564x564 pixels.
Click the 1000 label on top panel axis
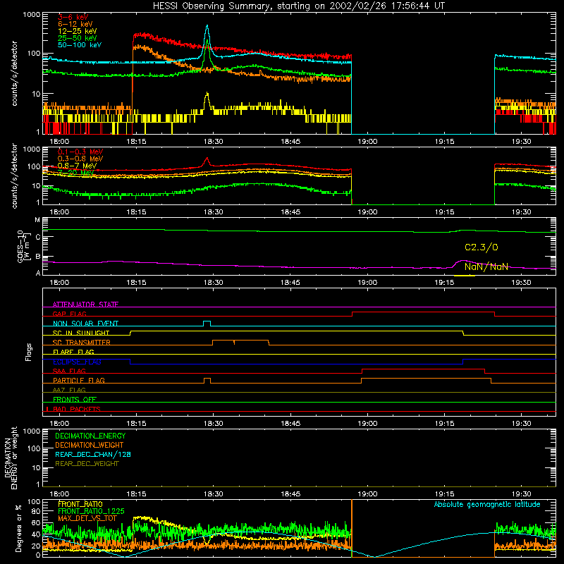click(31, 15)
